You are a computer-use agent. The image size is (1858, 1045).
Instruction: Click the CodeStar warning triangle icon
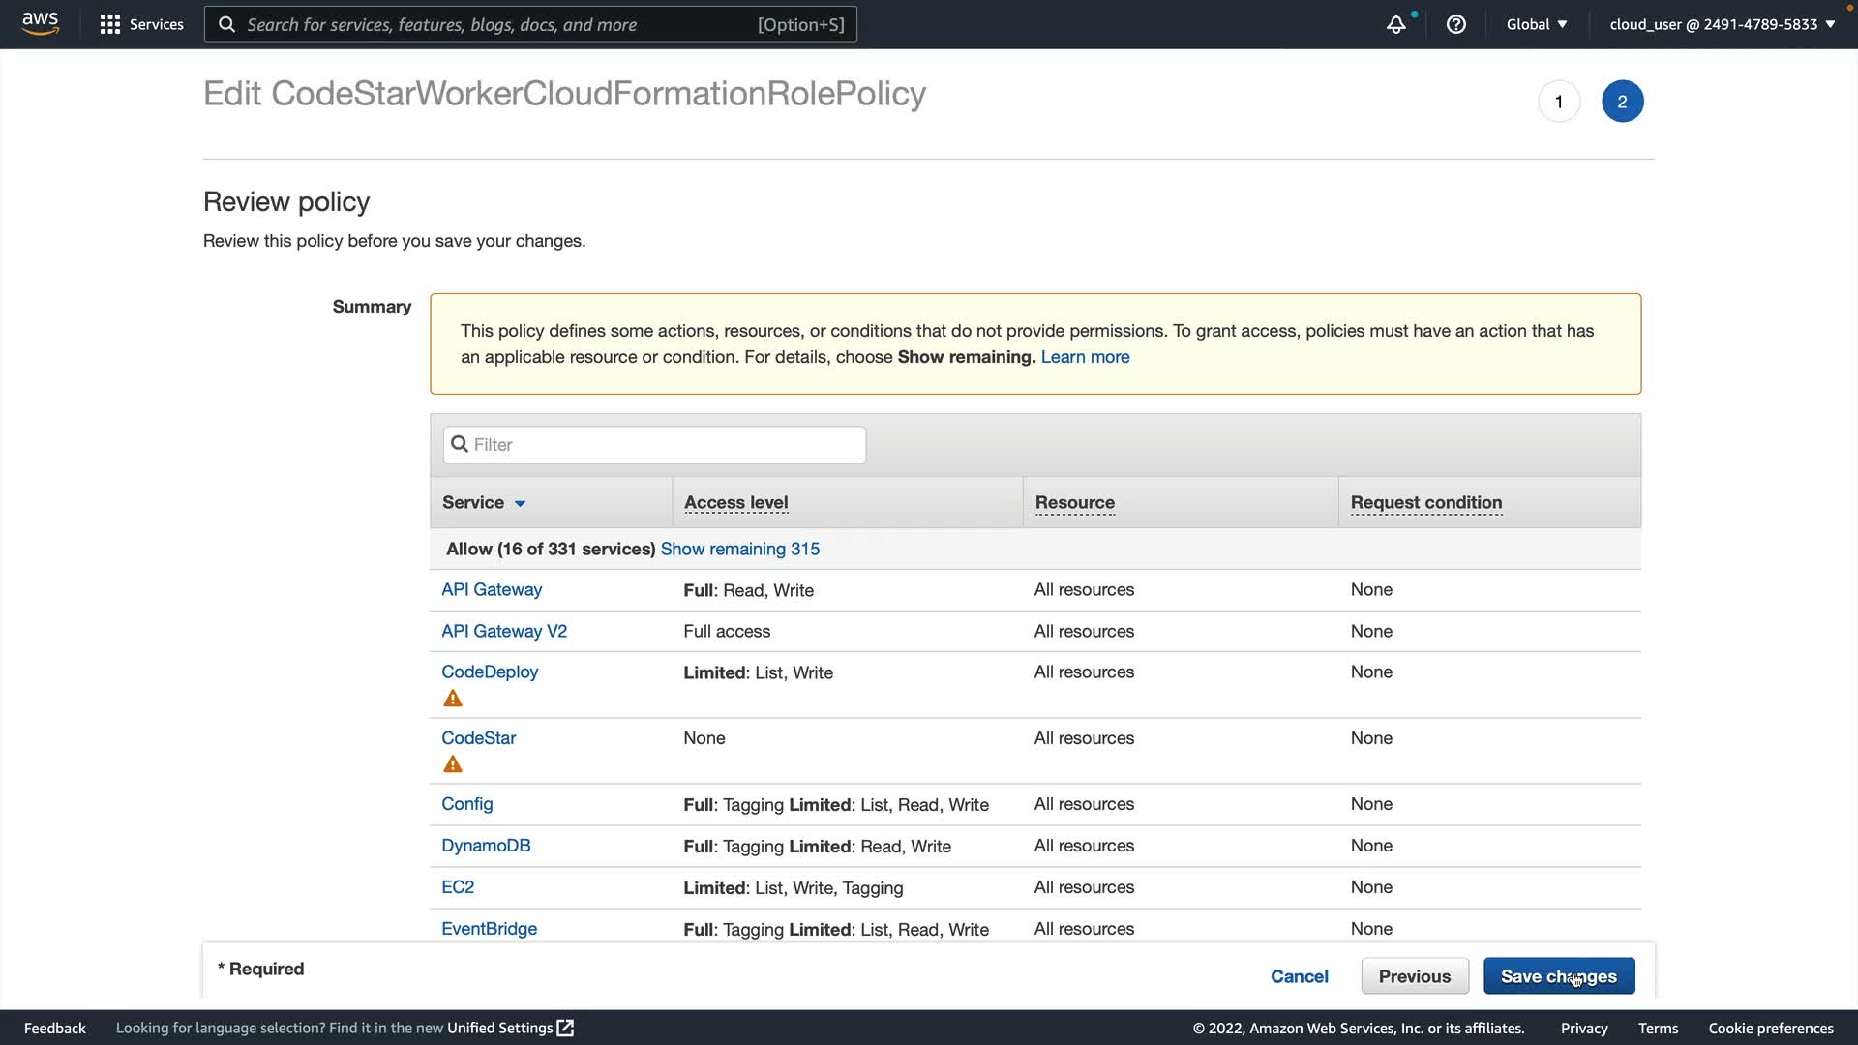(452, 764)
